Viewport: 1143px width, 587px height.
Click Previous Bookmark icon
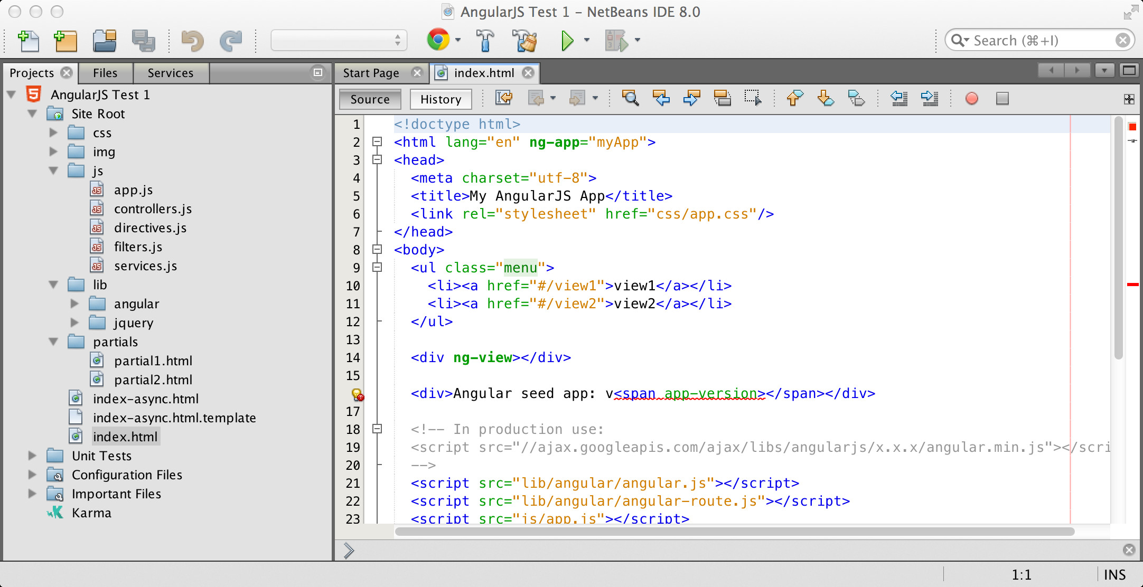coord(795,98)
